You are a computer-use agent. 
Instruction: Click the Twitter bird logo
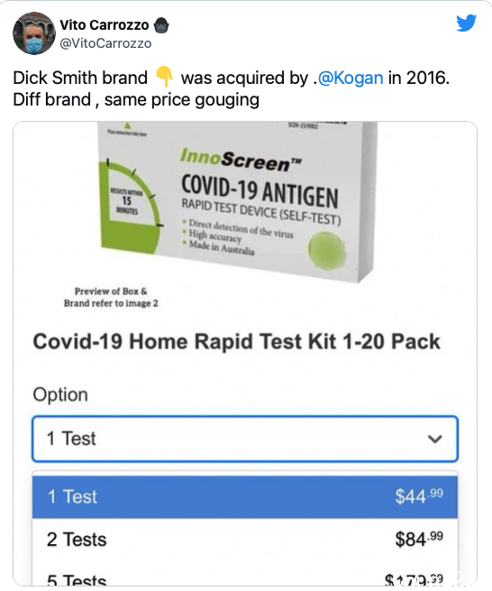[467, 23]
